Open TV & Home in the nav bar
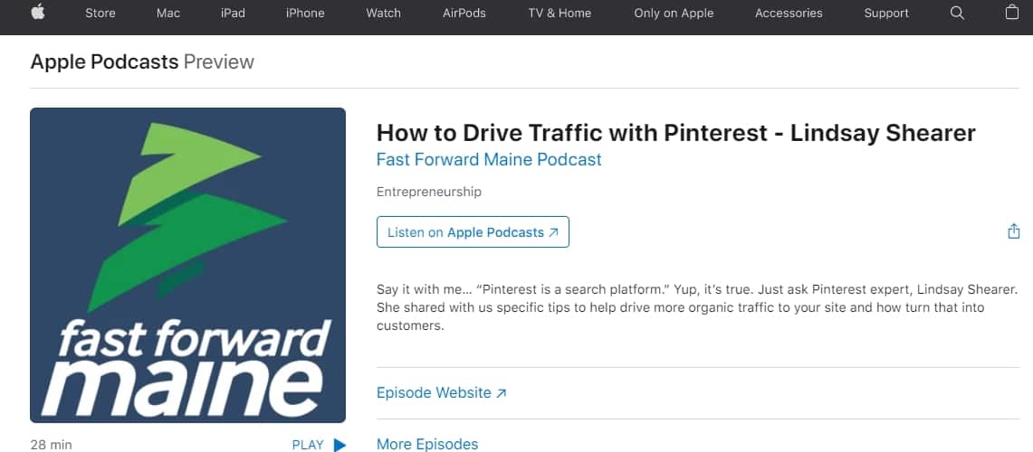 [560, 13]
